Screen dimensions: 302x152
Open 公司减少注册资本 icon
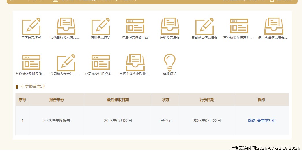click(x=100, y=63)
